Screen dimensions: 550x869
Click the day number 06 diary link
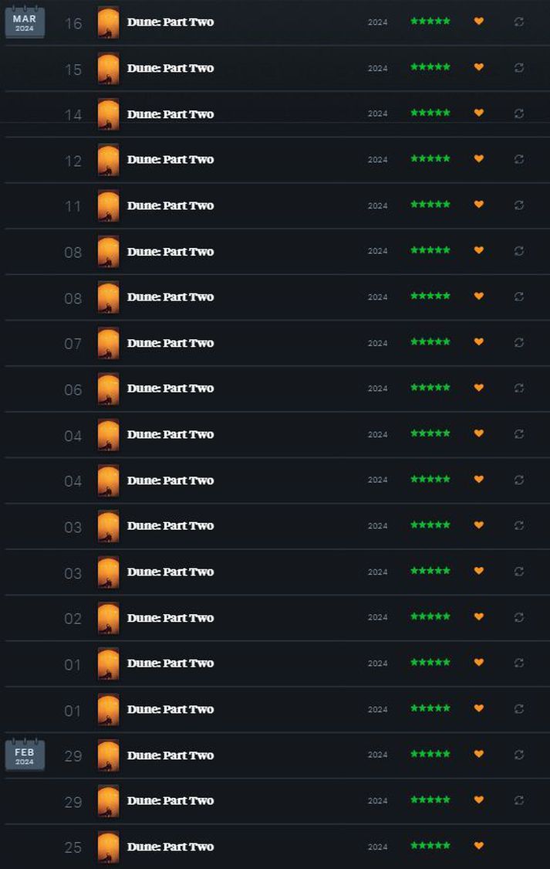(73, 389)
